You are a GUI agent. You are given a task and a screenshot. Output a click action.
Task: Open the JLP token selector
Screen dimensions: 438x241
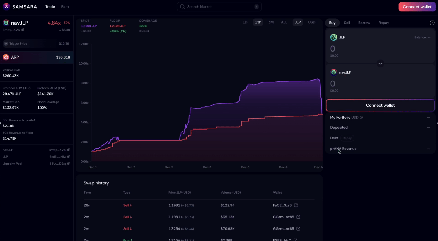pos(338,37)
